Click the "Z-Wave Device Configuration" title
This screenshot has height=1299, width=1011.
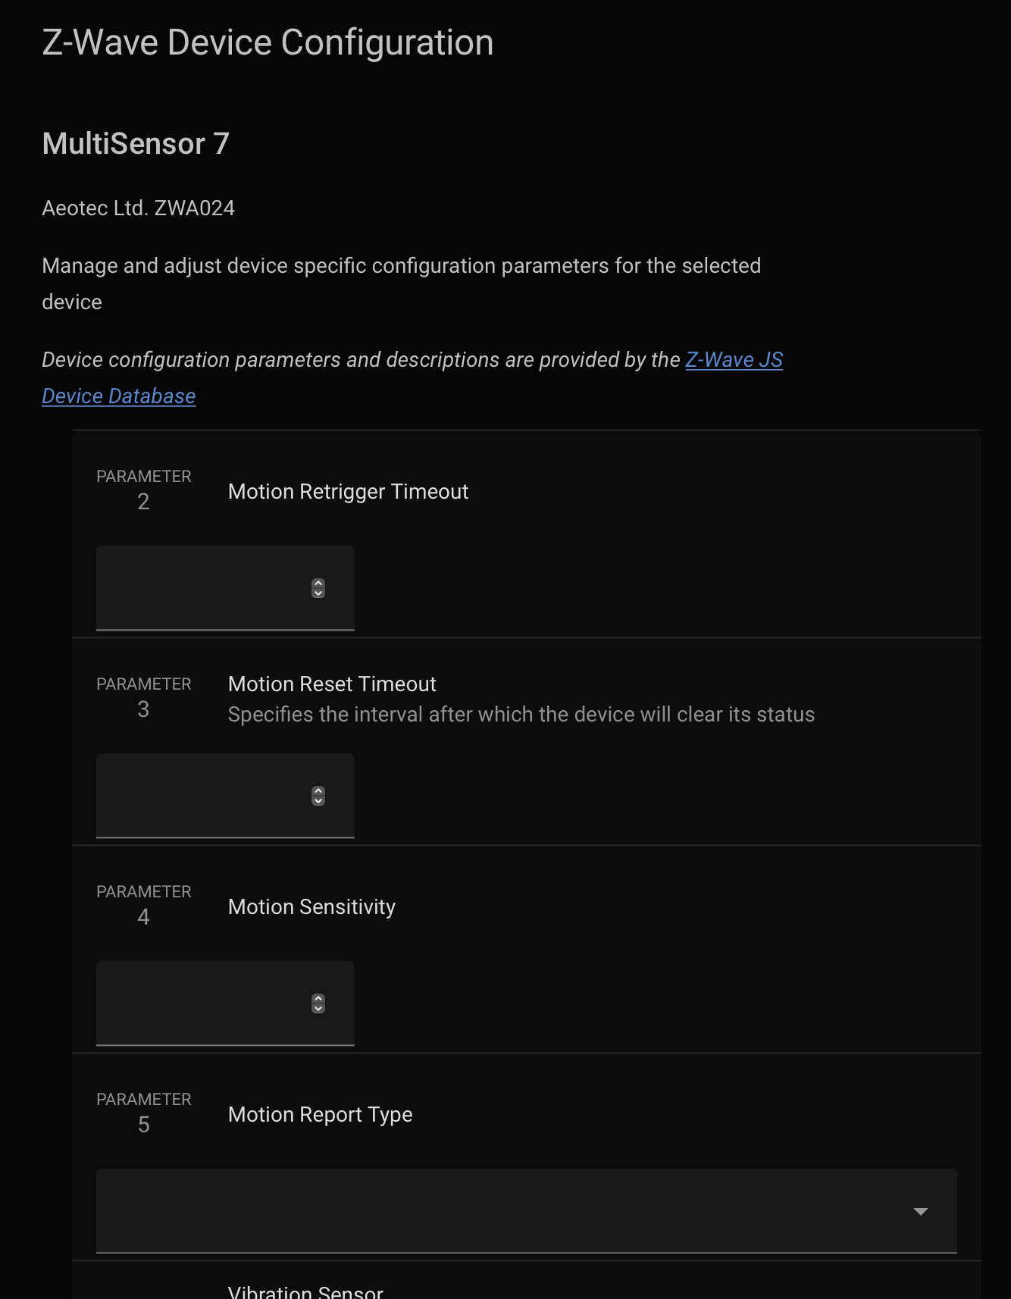[268, 42]
